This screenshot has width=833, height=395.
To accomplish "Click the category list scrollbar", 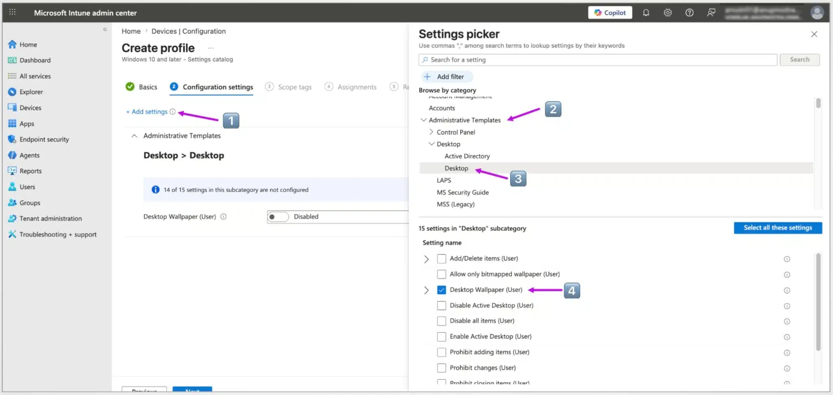I will tap(818, 104).
